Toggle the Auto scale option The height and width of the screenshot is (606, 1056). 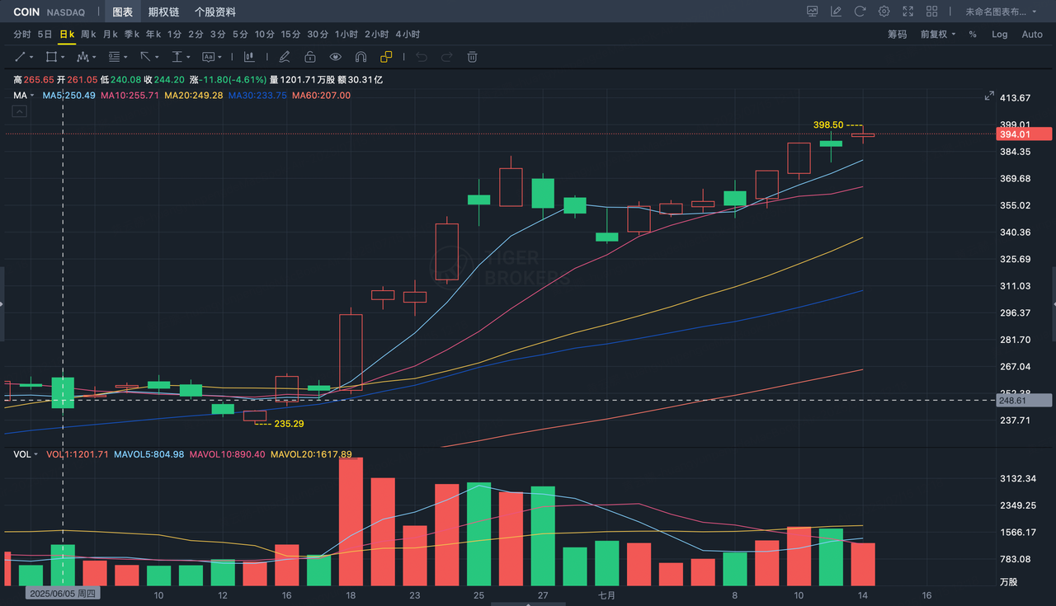pyautogui.click(x=1032, y=34)
